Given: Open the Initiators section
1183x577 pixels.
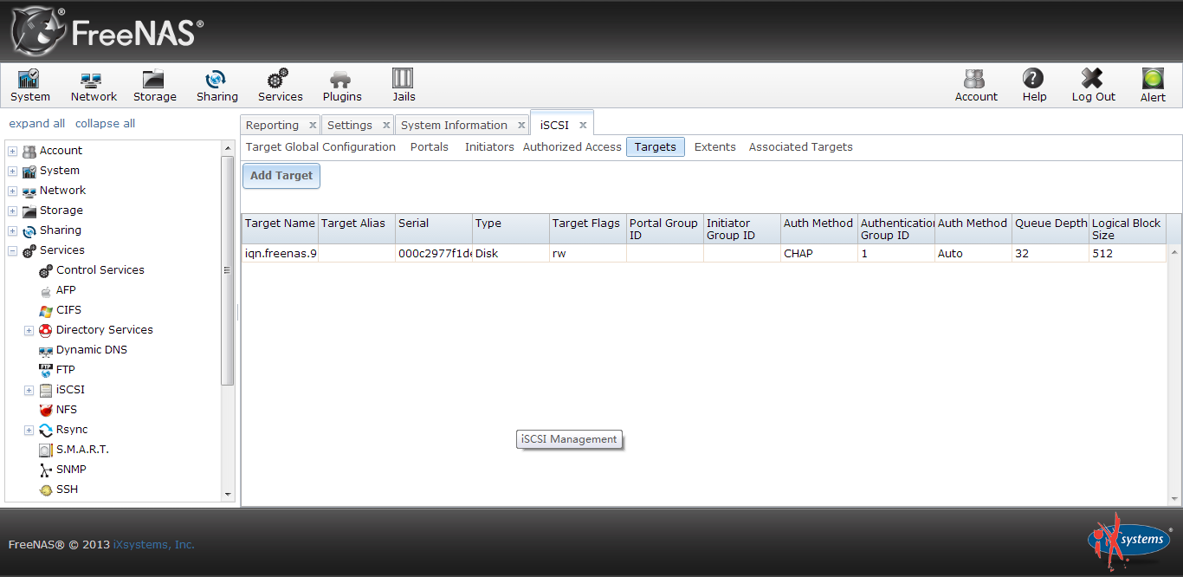Looking at the screenshot, I should [489, 147].
